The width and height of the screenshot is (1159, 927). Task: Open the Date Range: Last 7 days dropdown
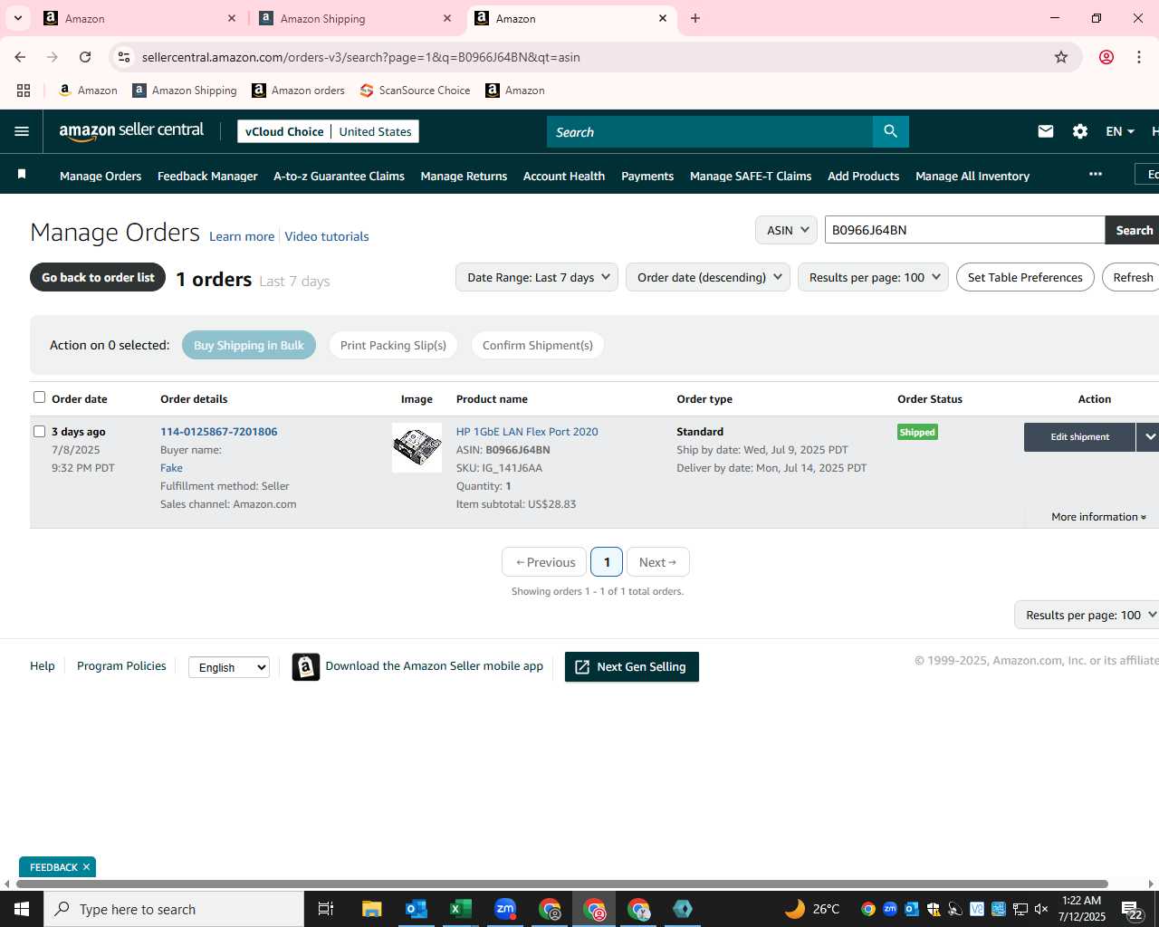(537, 277)
